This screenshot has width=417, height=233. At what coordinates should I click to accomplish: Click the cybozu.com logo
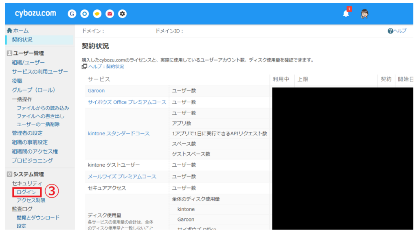pyautogui.click(x=36, y=13)
